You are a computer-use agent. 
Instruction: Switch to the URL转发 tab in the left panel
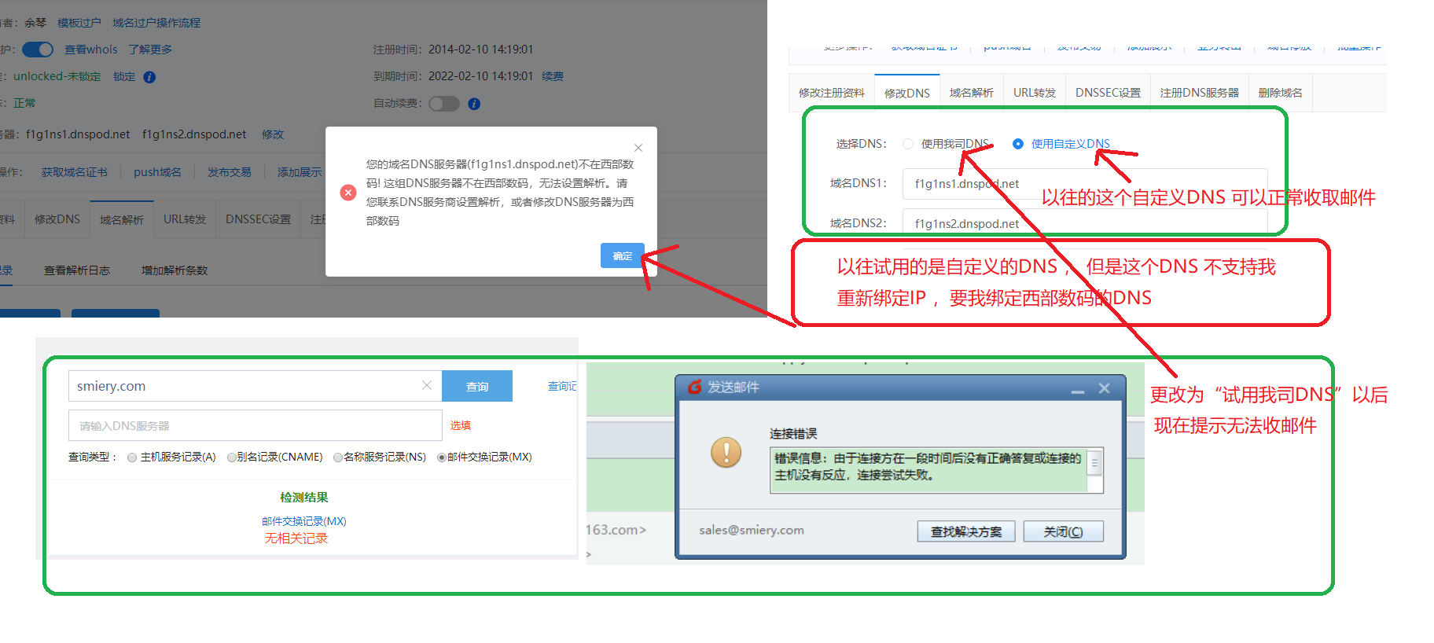tap(185, 219)
